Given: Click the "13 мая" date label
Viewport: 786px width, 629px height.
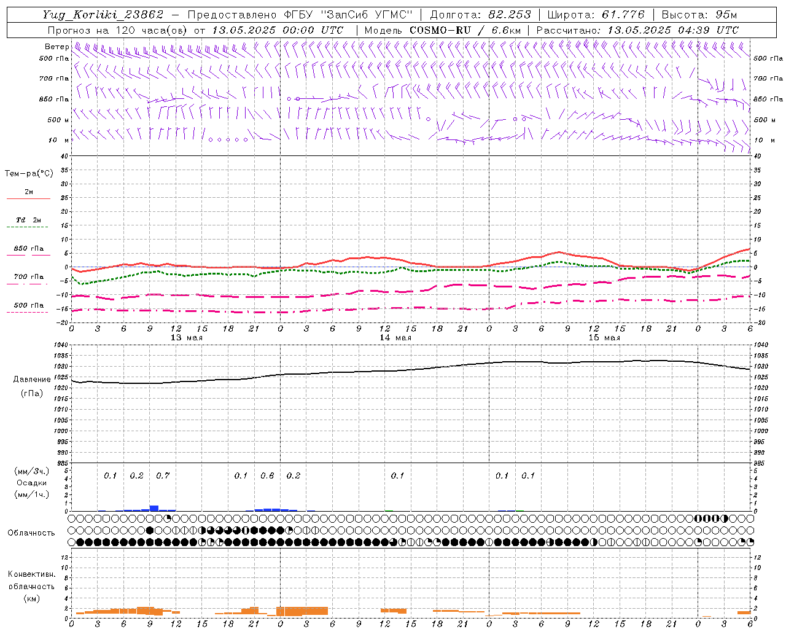Looking at the screenshot, I should tap(187, 338).
